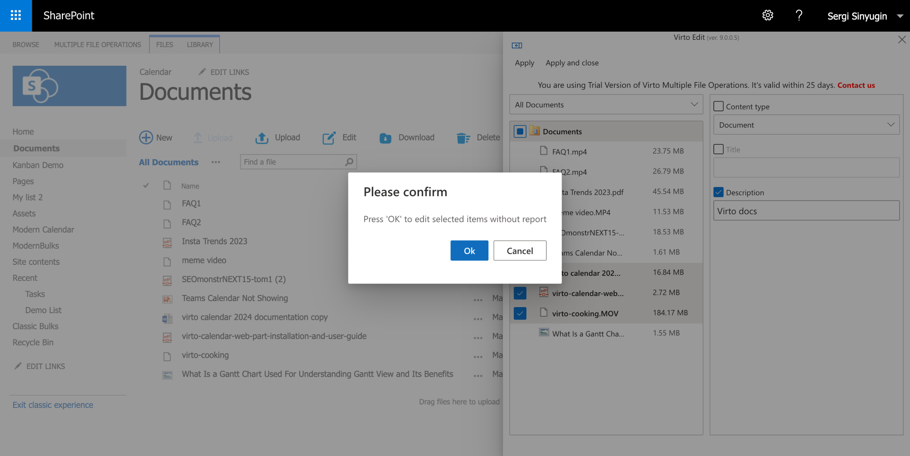Click the Edit pencil icon in toolbar
910x456 pixels.
pyautogui.click(x=329, y=138)
